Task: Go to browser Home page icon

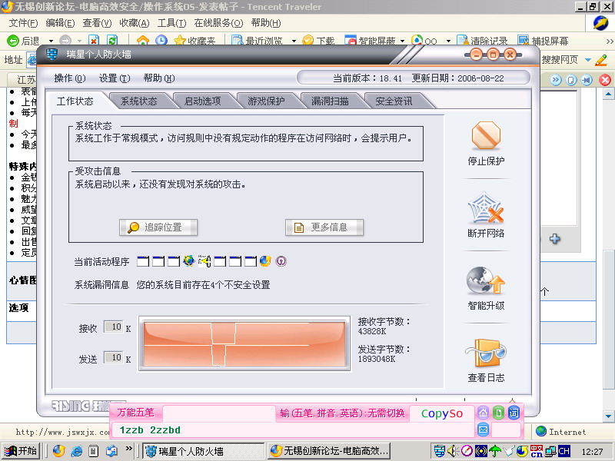Action: [143, 41]
